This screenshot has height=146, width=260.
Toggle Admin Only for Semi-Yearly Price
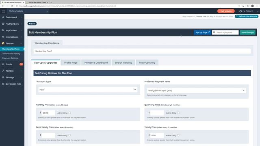(69, 135)
